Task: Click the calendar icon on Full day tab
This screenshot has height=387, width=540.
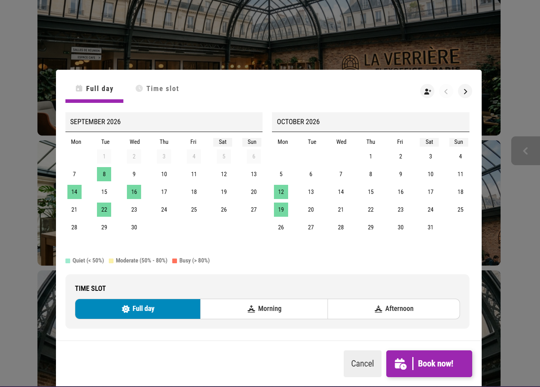Action: pyautogui.click(x=79, y=88)
